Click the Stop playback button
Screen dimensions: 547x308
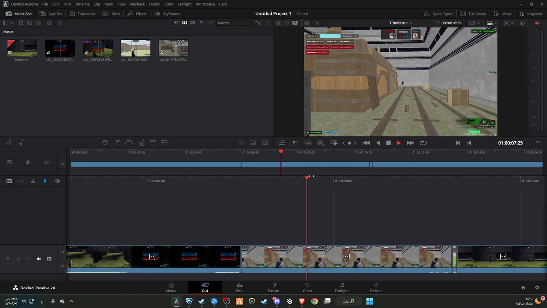(388, 143)
